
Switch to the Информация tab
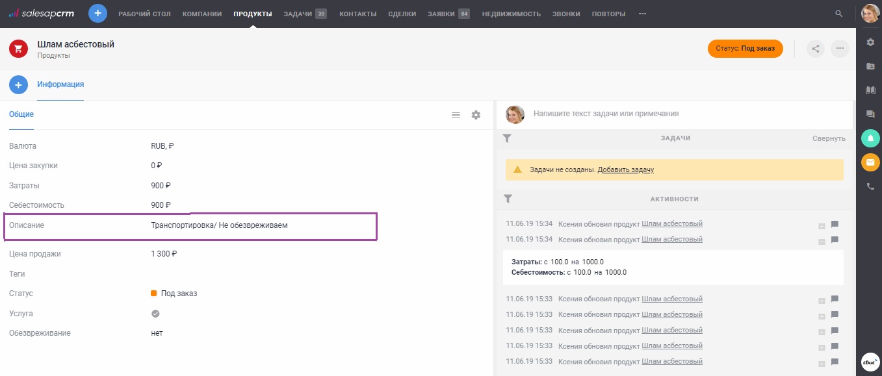[60, 84]
